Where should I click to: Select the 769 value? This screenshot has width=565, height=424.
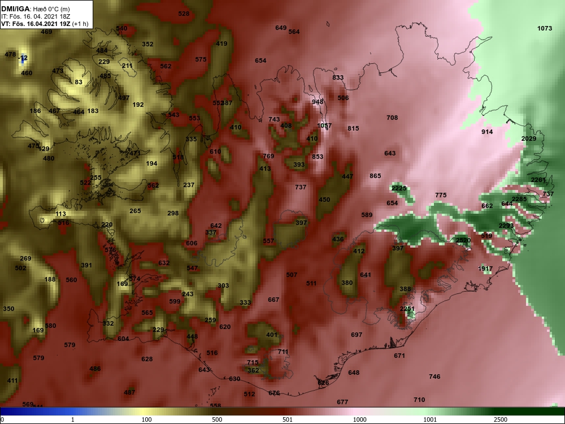click(268, 156)
